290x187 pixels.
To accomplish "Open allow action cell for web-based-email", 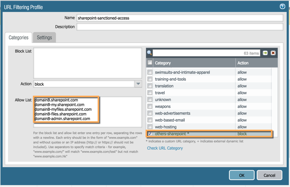I will pos(253,120).
